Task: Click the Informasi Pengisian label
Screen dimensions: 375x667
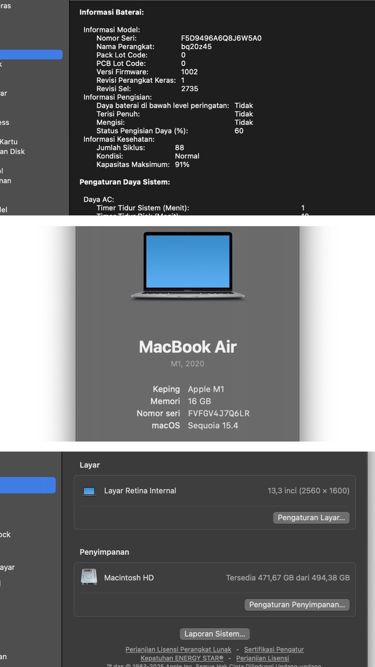Action: (117, 97)
